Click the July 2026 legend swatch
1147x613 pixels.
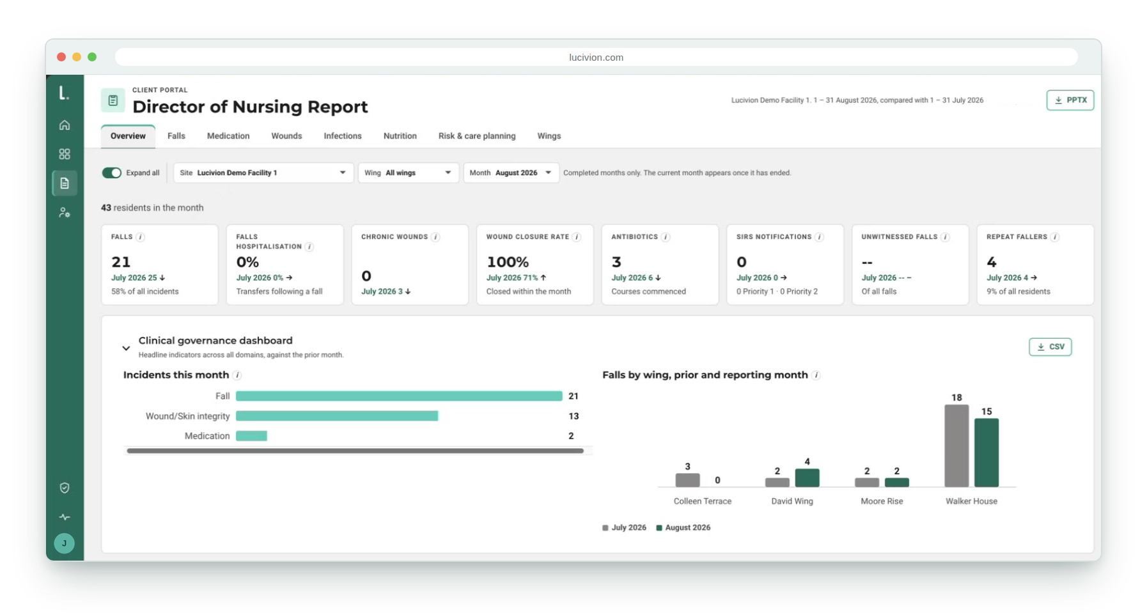[605, 528]
